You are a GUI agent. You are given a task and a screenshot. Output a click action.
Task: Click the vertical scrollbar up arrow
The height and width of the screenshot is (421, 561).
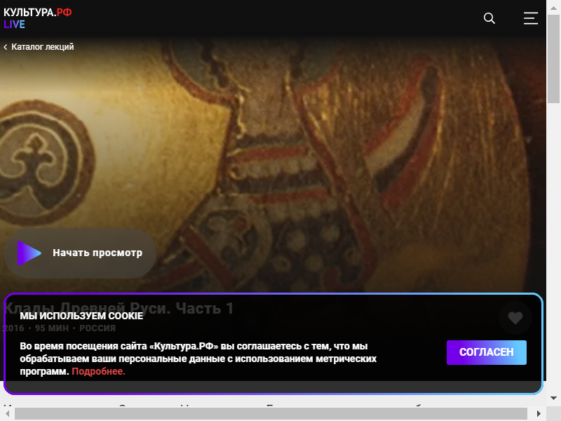[x=553, y=8]
